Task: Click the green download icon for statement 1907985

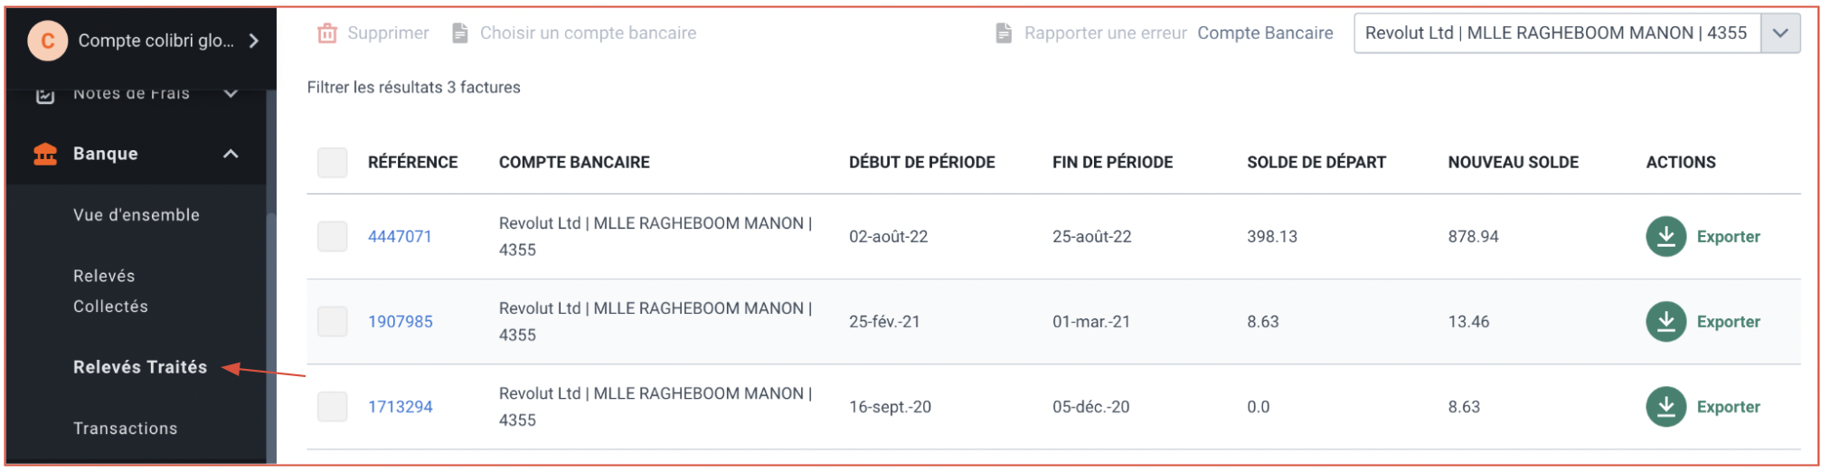Action: [1665, 322]
